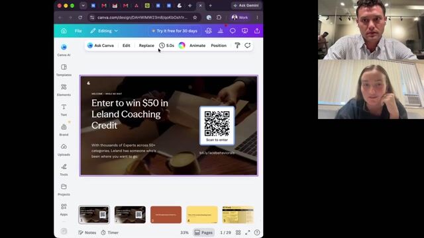Select the headline "Enter to win $50" text

tap(130, 114)
